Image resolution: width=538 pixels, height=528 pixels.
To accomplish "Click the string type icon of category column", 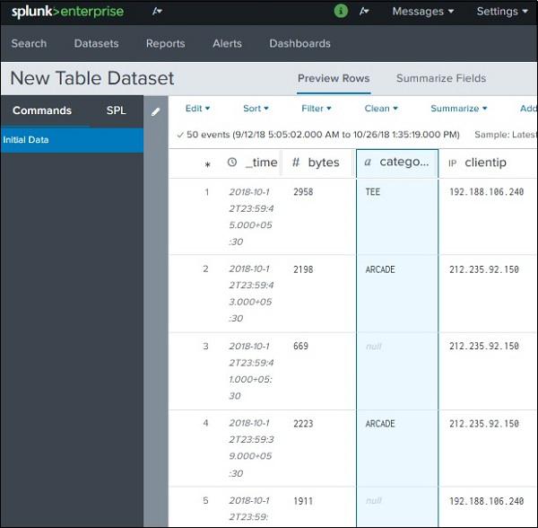I will click(x=368, y=162).
